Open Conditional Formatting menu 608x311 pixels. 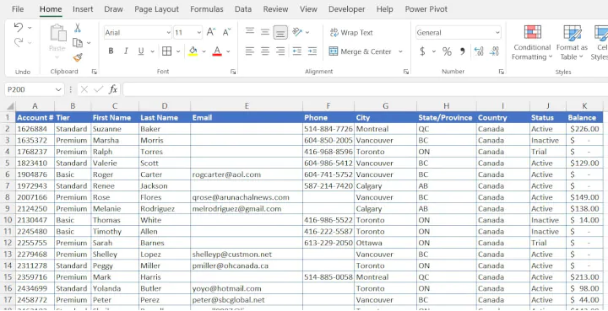(532, 42)
